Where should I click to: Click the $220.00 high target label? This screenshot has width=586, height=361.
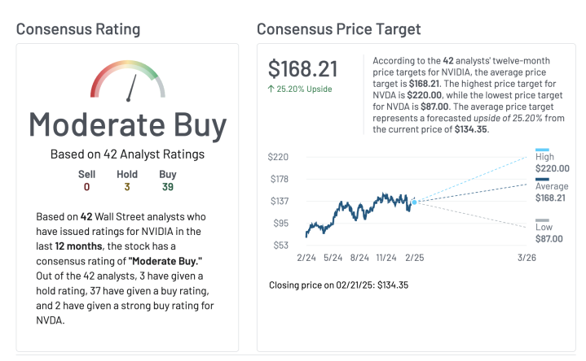[x=552, y=168]
